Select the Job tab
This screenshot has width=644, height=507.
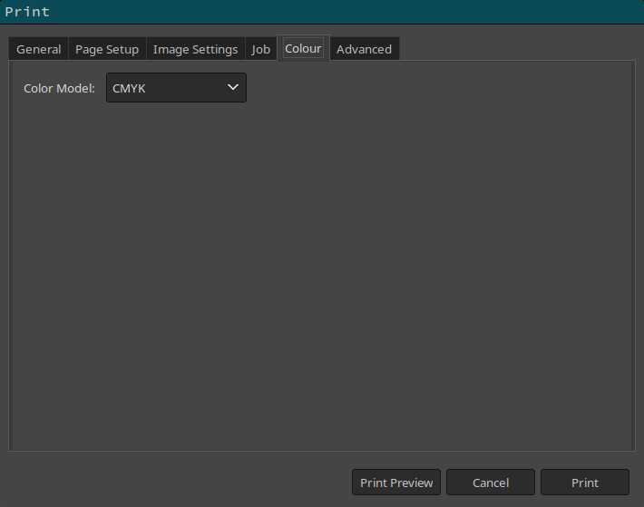[261, 49]
